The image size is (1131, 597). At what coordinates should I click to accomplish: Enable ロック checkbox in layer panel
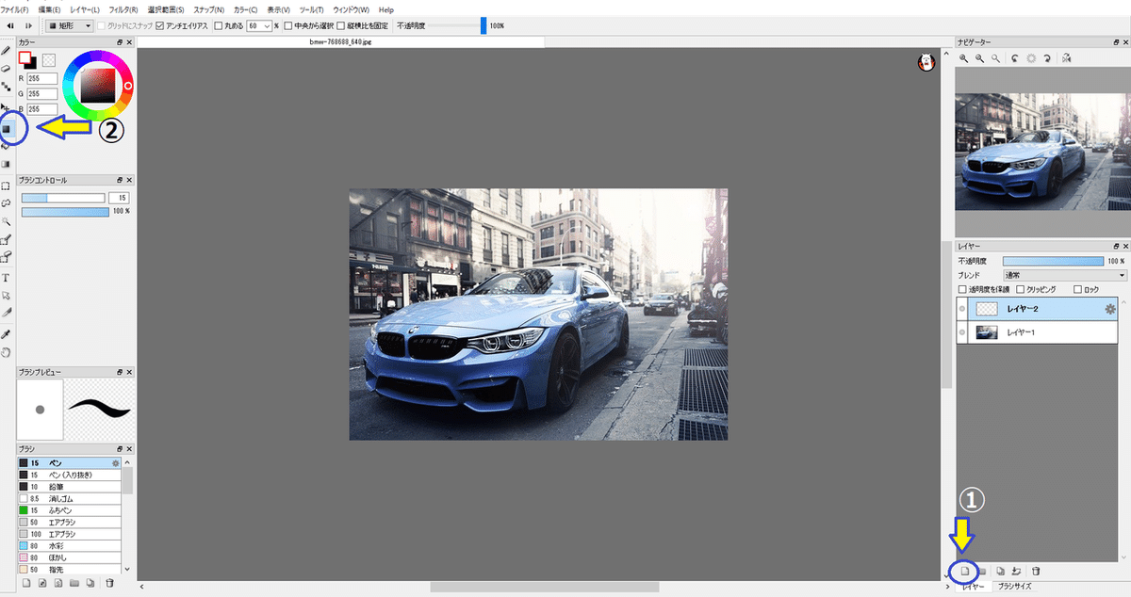tap(1079, 289)
